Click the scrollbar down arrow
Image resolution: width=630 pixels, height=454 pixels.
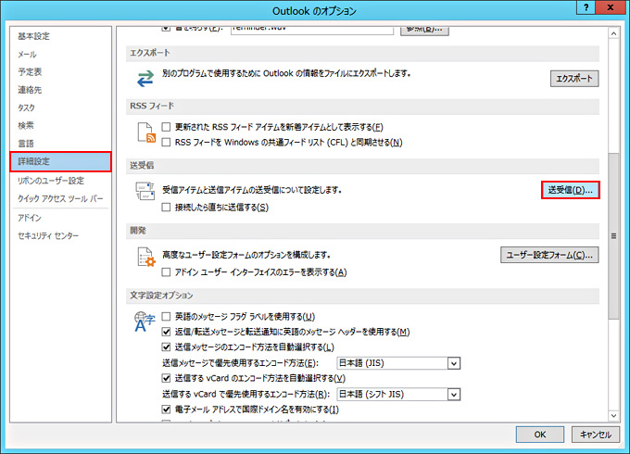[613, 416]
